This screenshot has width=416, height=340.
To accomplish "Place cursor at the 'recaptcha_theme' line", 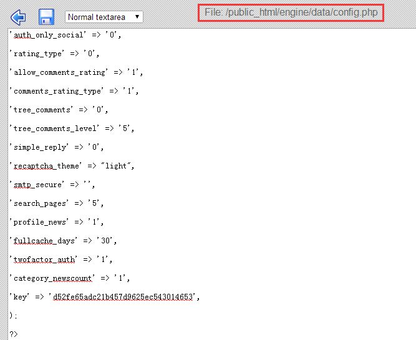I will coord(72,166).
